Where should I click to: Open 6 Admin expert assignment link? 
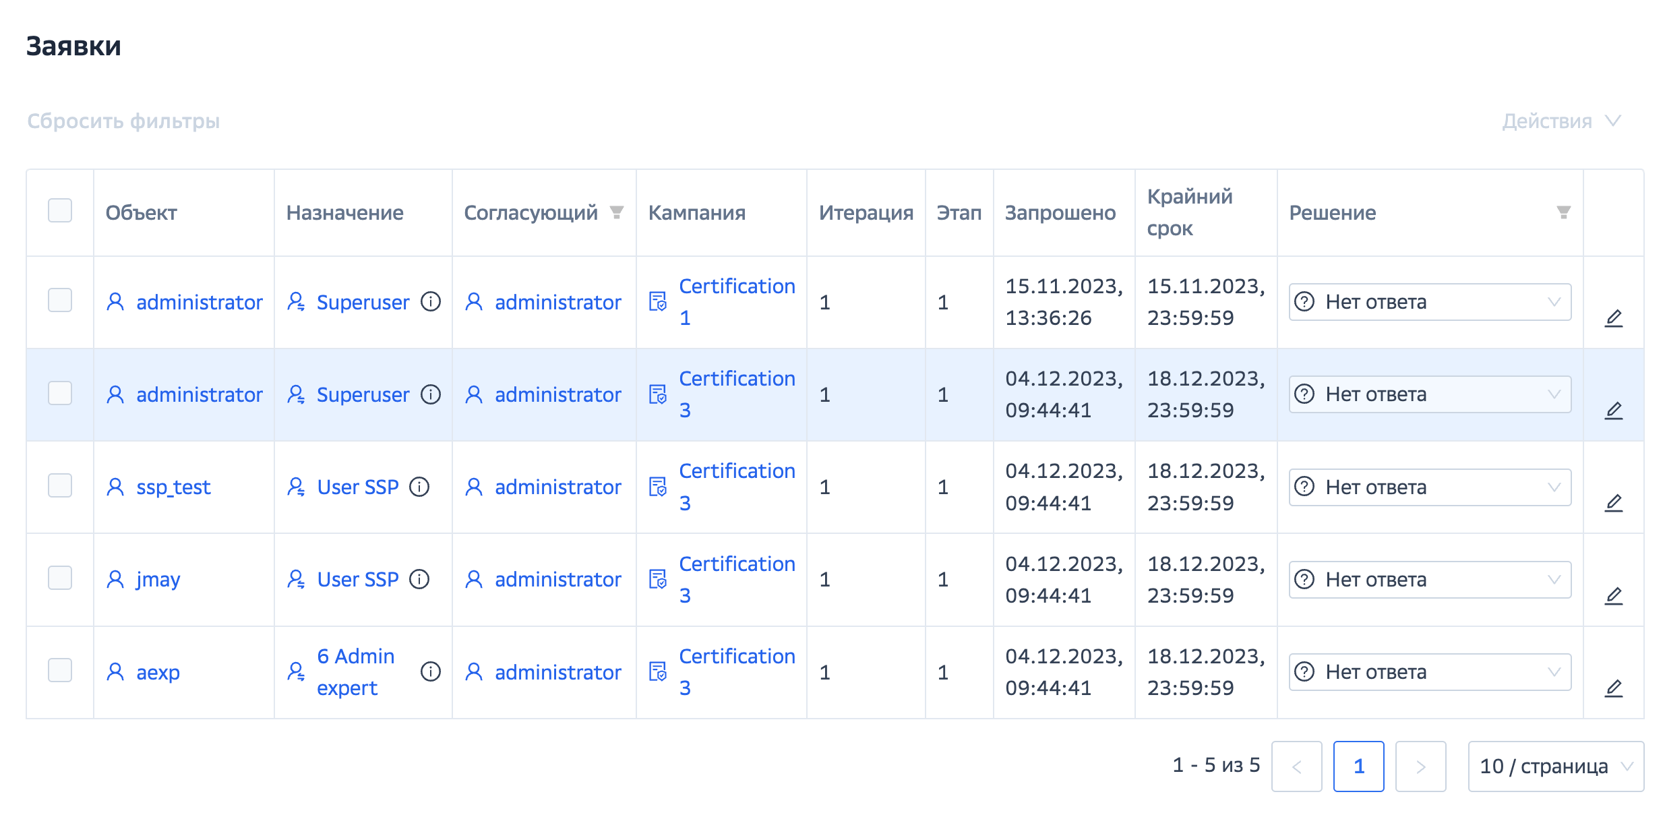(x=355, y=671)
